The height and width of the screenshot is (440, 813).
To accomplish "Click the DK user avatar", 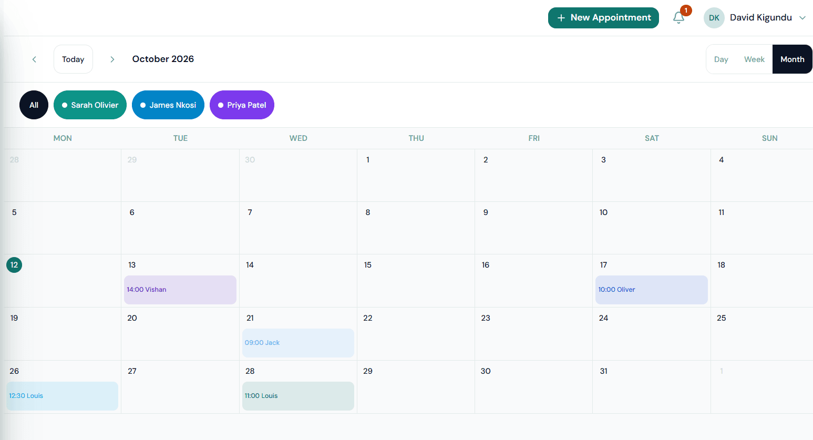I will click(714, 18).
